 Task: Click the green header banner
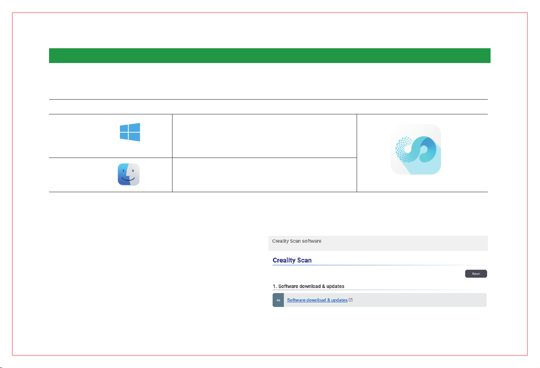(269, 56)
